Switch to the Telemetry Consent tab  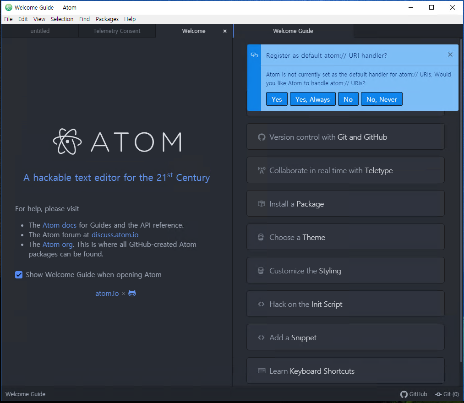(x=117, y=31)
